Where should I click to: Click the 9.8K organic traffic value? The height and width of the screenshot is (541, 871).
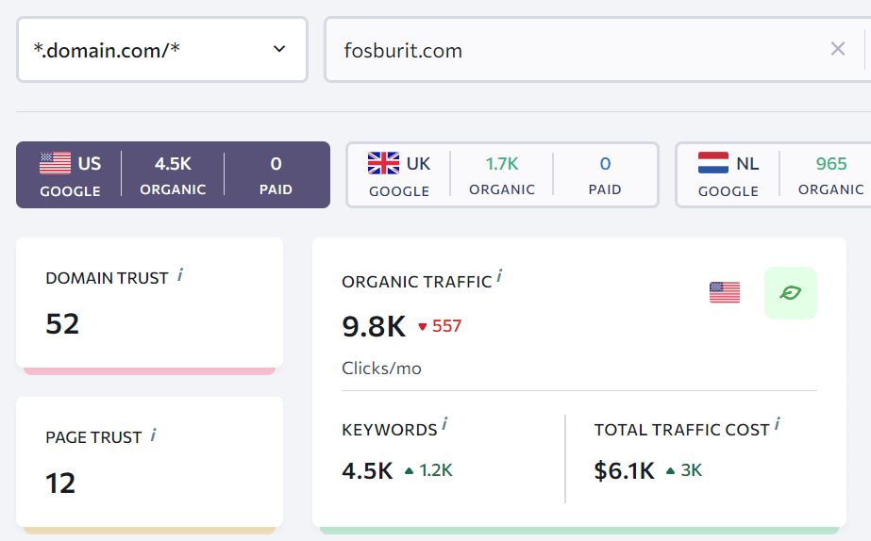374,326
